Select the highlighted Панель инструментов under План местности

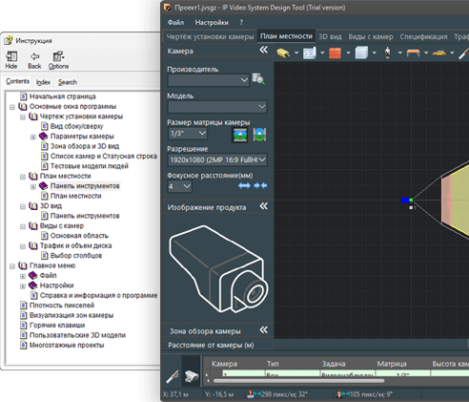point(85,186)
